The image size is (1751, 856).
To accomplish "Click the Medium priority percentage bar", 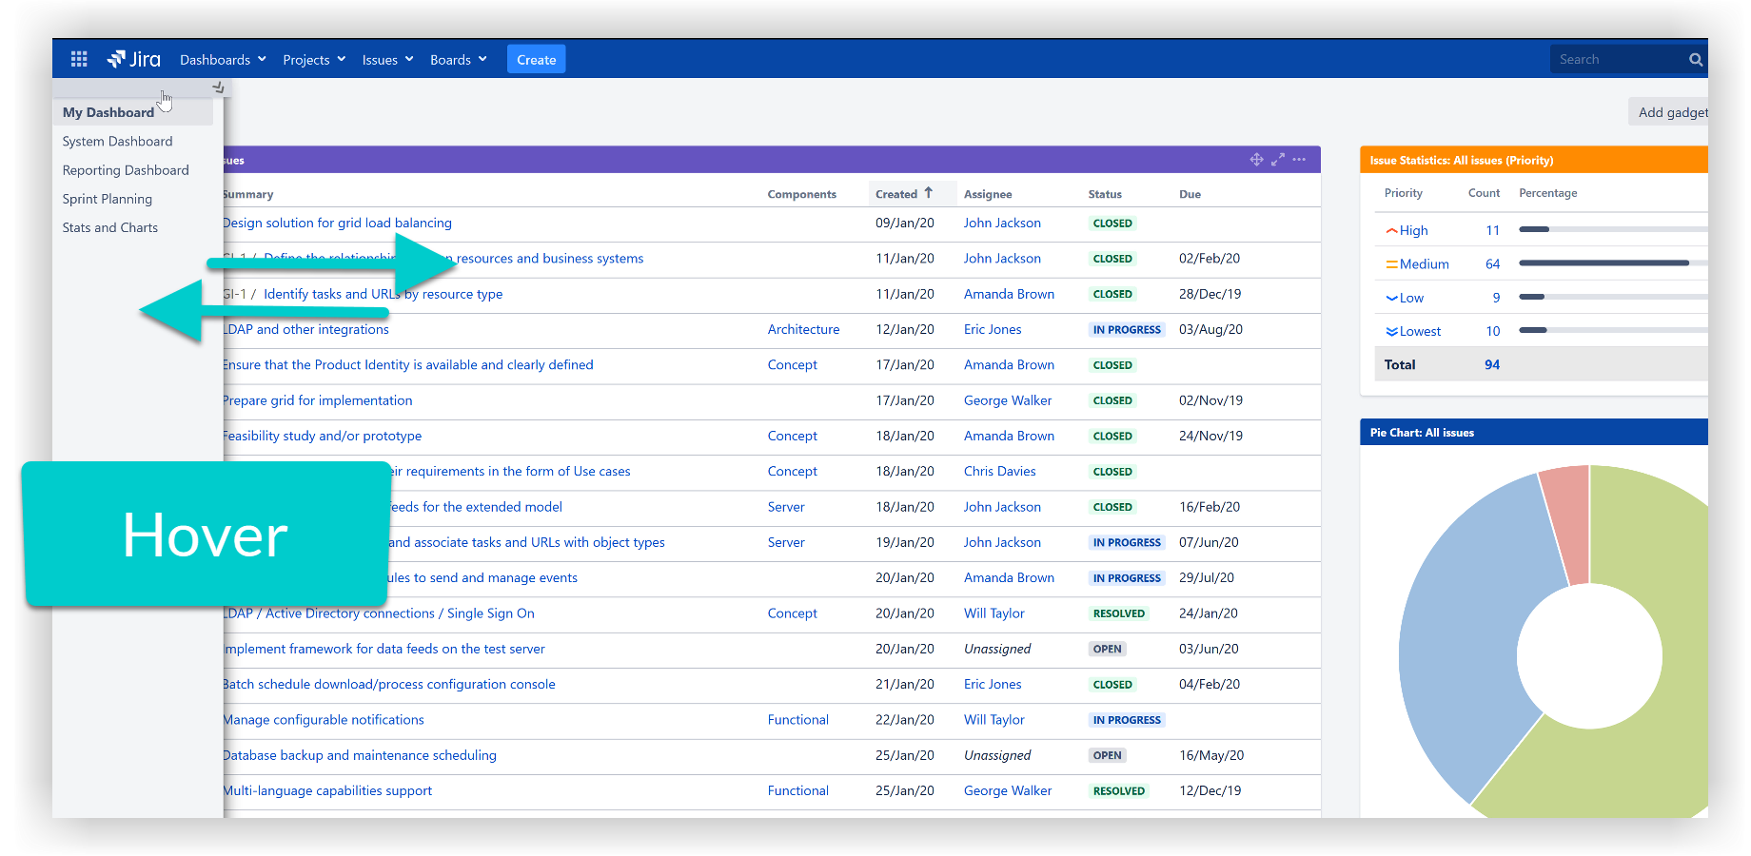I will (1604, 263).
